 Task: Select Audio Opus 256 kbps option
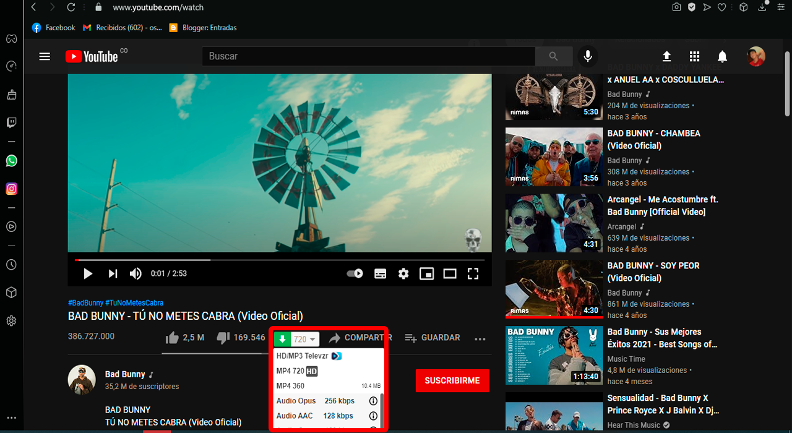pyautogui.click(x=326, y=401)
